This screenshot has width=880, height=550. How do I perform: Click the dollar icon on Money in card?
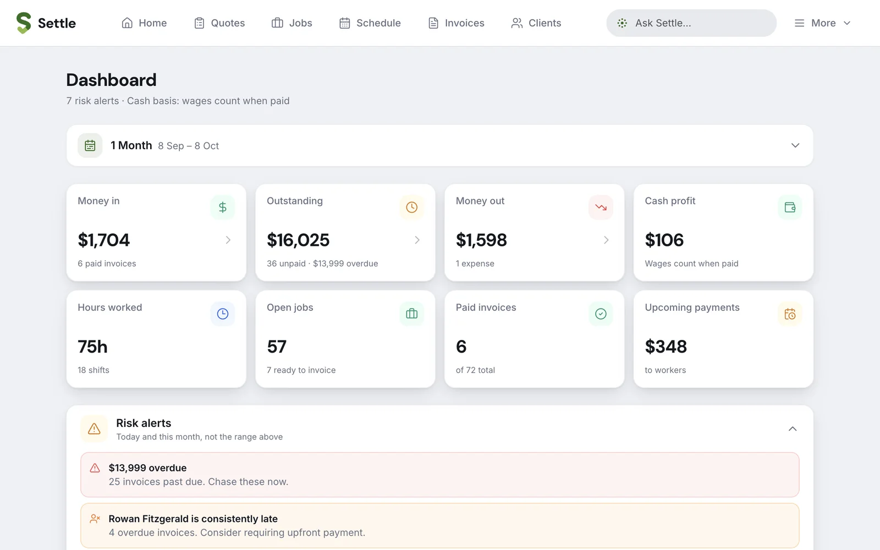[x=223, y=207]
